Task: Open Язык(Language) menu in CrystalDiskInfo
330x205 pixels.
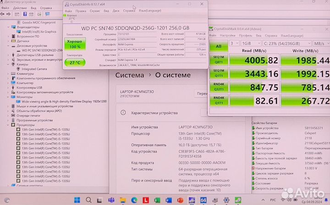Action: tap(150, 11)
